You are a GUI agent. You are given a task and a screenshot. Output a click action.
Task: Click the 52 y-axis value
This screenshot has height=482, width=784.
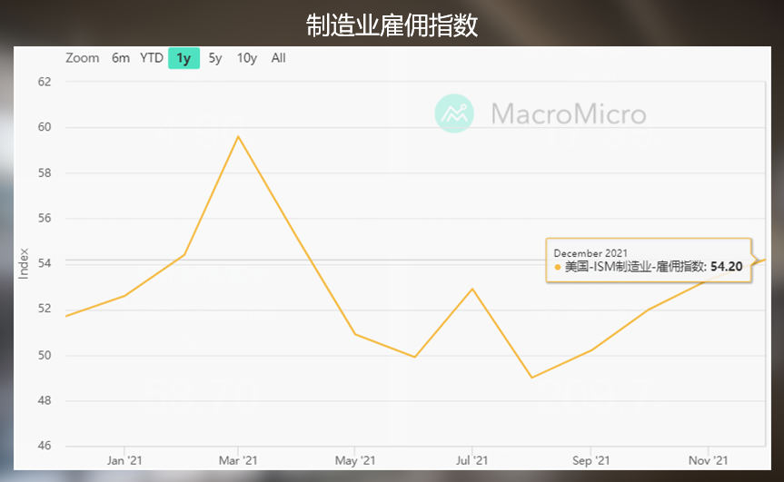click(45, 309)
